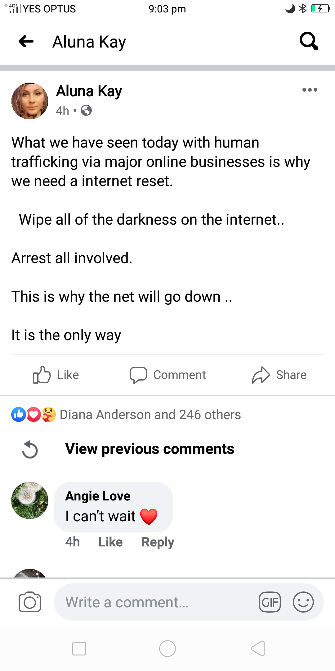335x671 pixels.
Task: View the public globe privacy icon
Action: 86,111
